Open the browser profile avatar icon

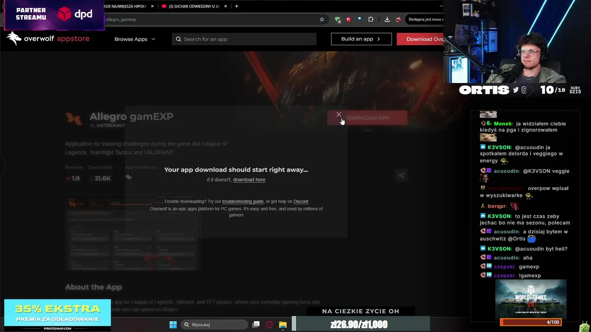point(398,19)
